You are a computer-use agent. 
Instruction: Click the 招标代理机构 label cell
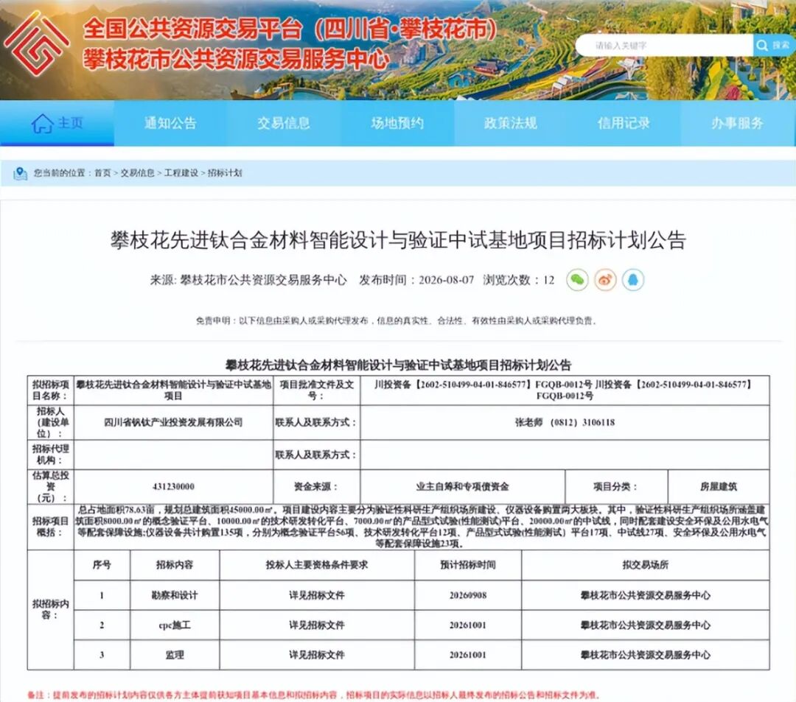[50, 454]
